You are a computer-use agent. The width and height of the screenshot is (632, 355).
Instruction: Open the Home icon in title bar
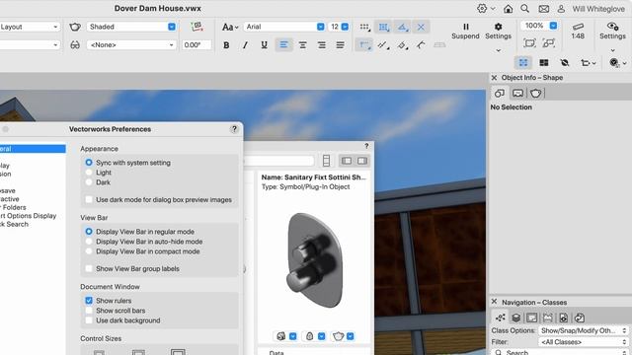(509, 9)
